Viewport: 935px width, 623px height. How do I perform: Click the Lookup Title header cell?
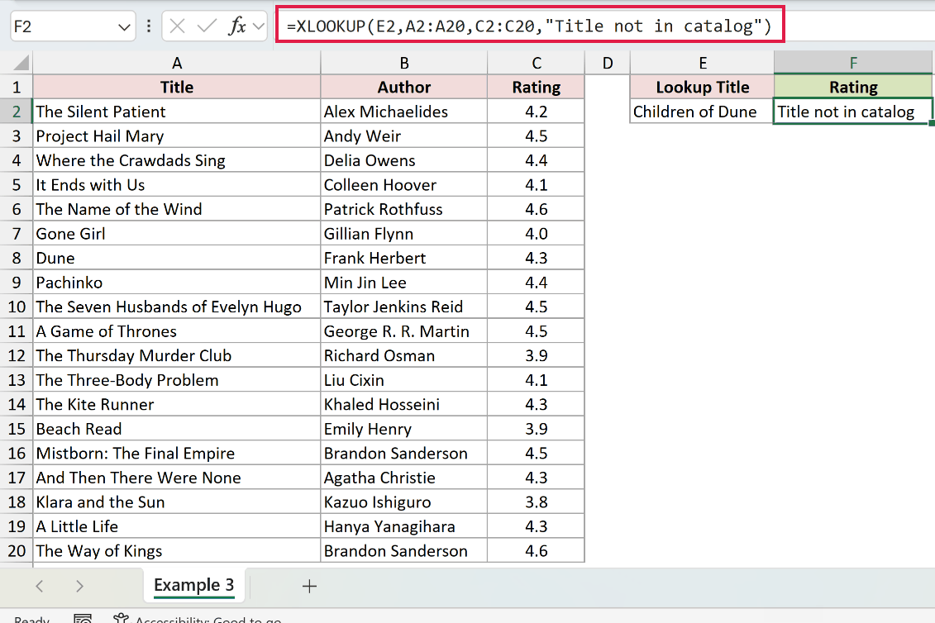click(703, 87)
